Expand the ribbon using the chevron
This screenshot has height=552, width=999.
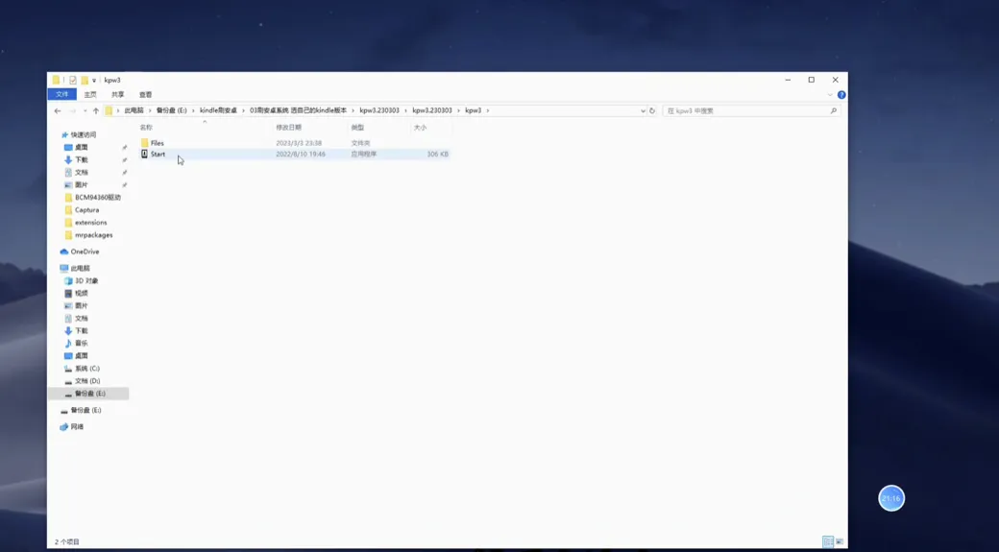(830, 95)
